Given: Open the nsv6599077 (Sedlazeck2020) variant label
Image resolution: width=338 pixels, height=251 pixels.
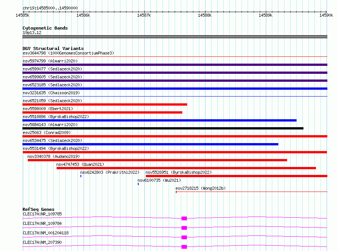Looking at the screenshot, I should coord(52,69).
